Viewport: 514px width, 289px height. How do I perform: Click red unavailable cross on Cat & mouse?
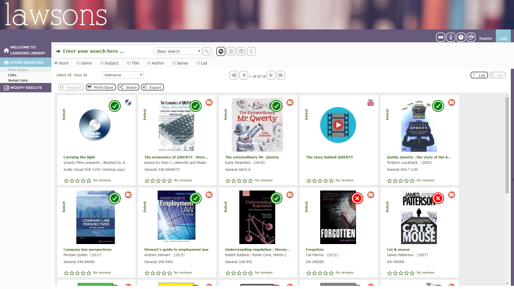point(439,198)
